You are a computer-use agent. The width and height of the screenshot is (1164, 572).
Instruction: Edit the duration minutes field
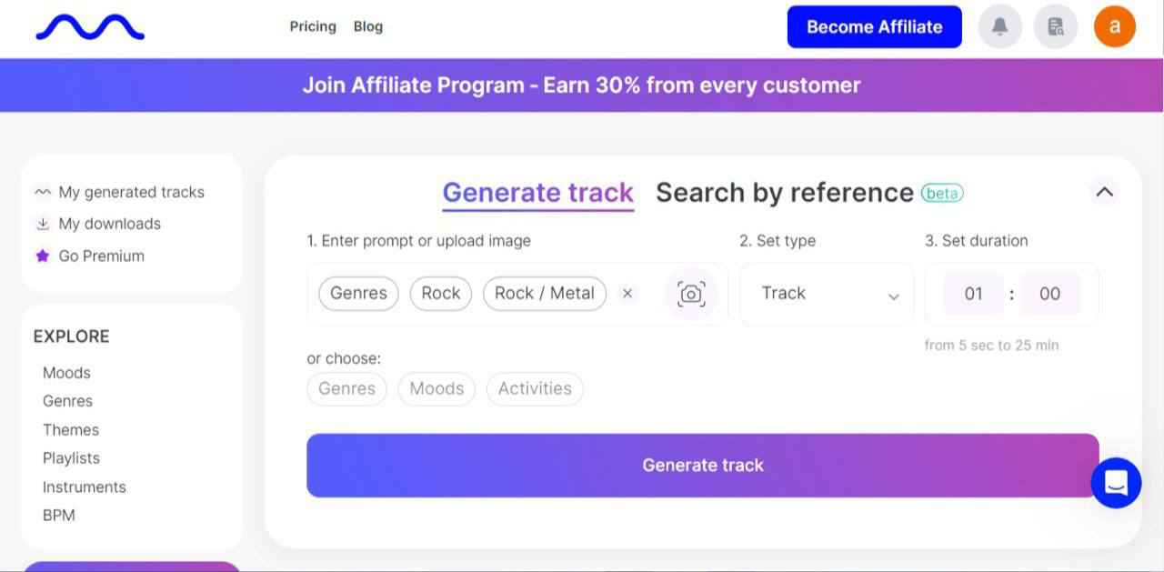coord(973,294)
